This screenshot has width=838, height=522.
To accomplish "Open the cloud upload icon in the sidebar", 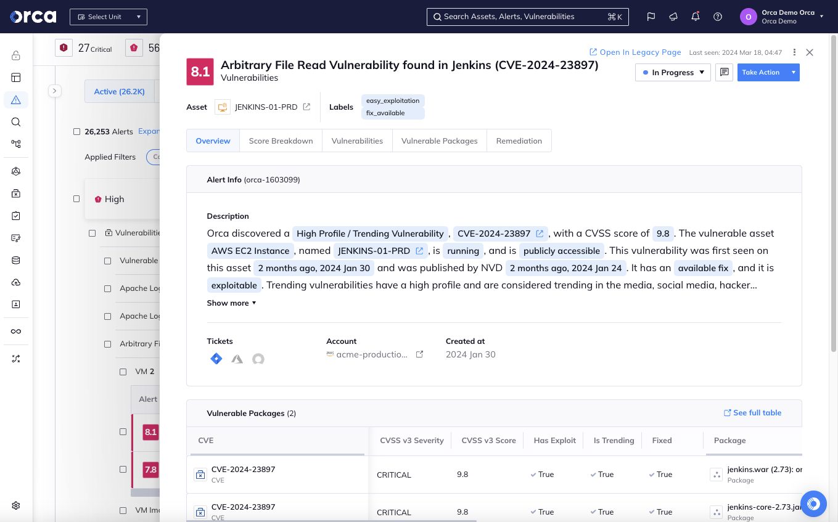I will [16, 282].
